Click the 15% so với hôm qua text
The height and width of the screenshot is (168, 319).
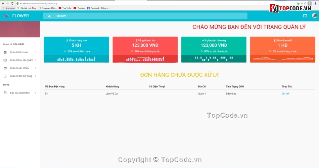coord(79,51)
